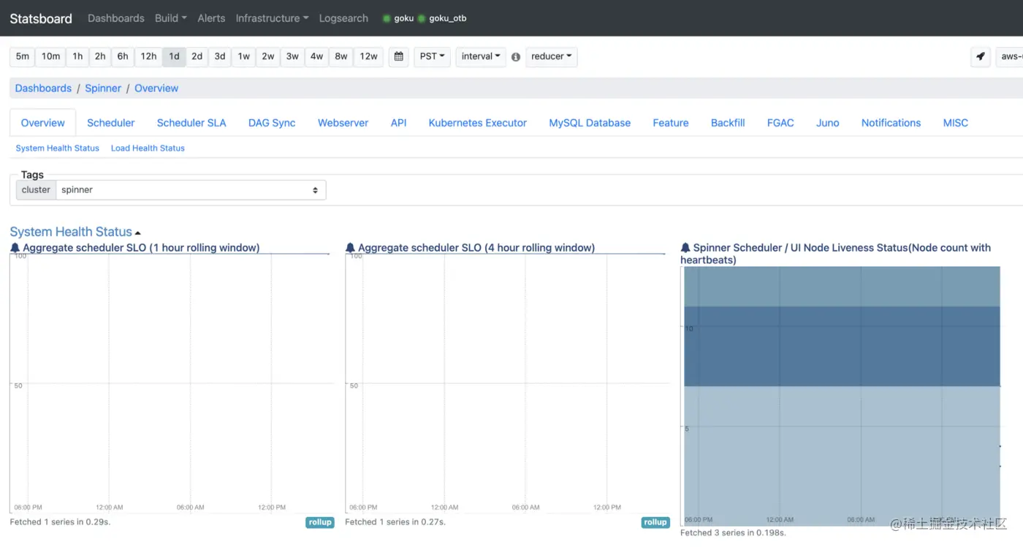Select the 8w time range
Viewport: 1023px width, 547px height.
click(x=341, y=56)
